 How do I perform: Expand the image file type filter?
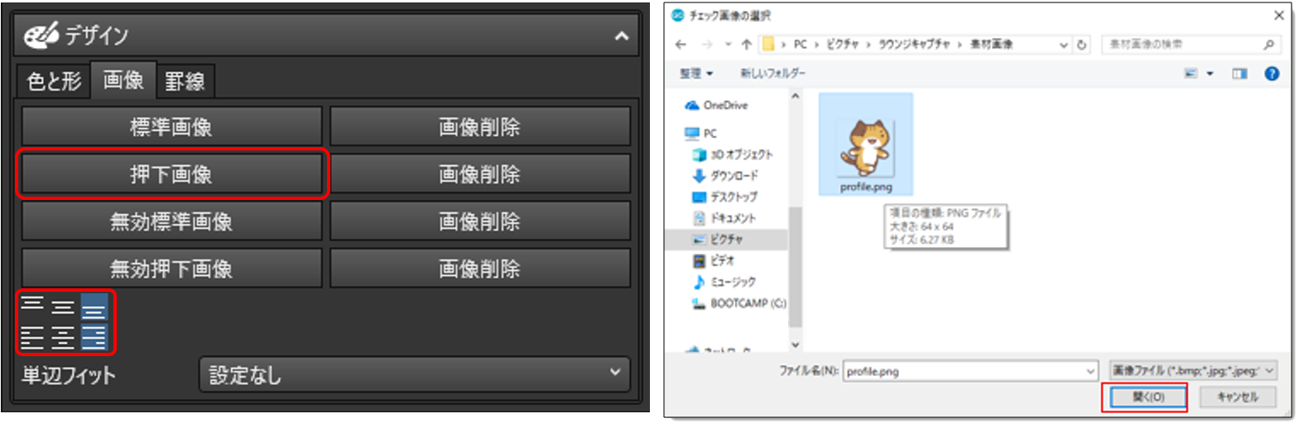1192,371
